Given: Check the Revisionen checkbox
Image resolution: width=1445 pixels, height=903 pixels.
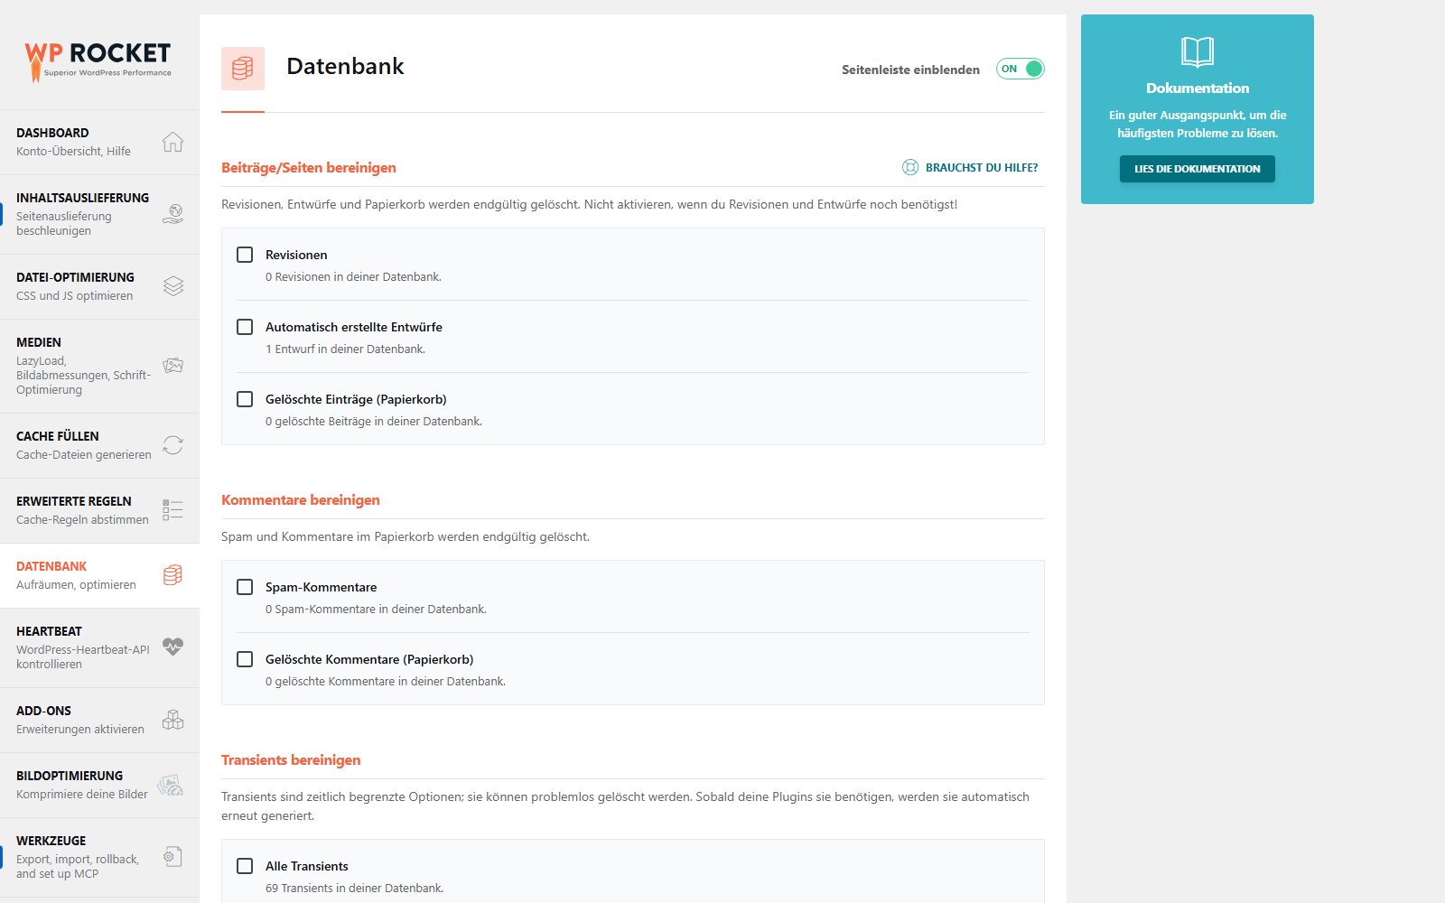Looking at the screenshot, I should click(x=245, y=255).
